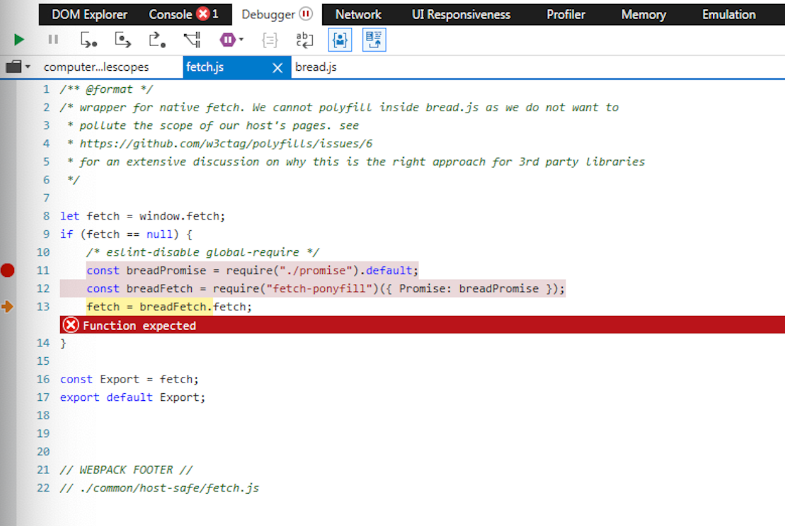Image resolution: width=785 pixels, height=526 pixels.
Task: Click the purple exception behavior stop icon
Action: click(227, 40)
